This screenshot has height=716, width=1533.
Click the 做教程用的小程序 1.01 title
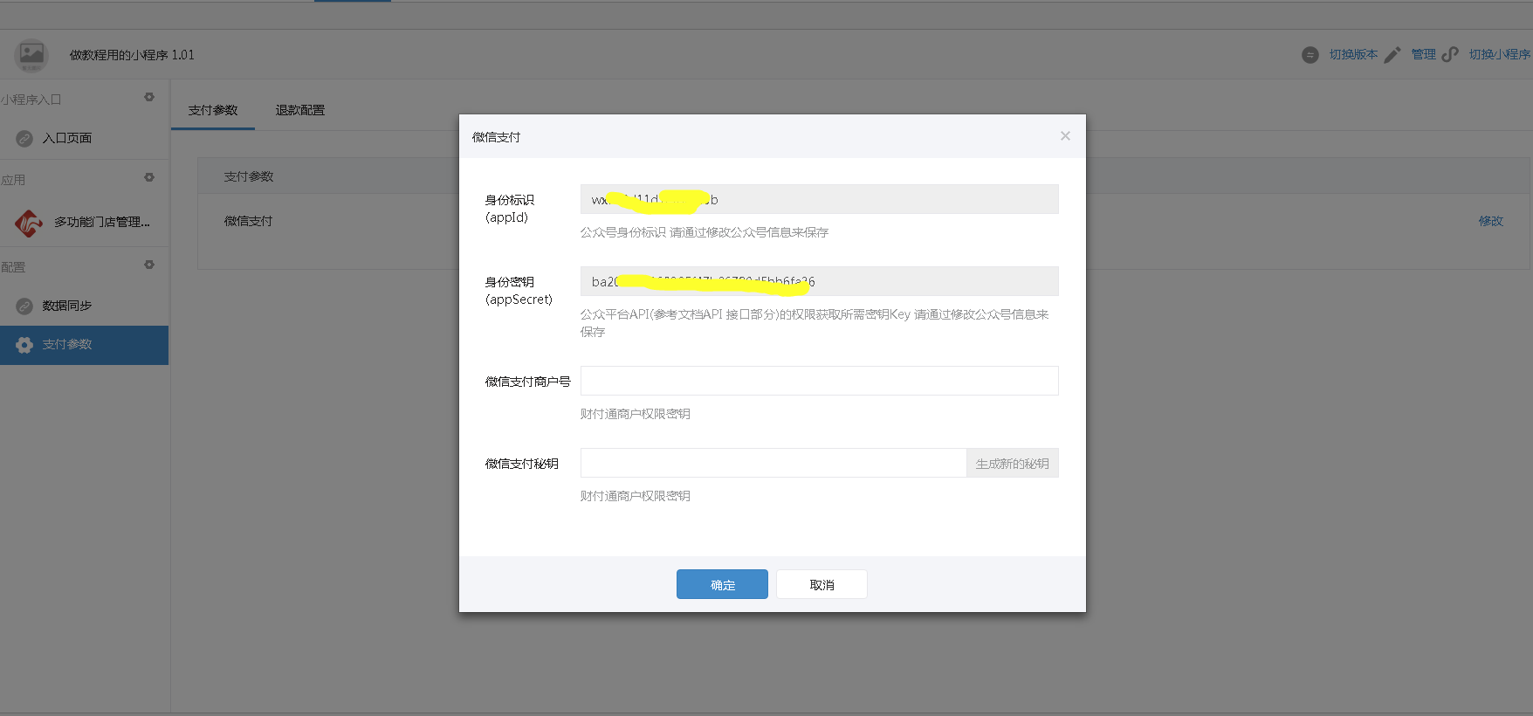[132, 55]
